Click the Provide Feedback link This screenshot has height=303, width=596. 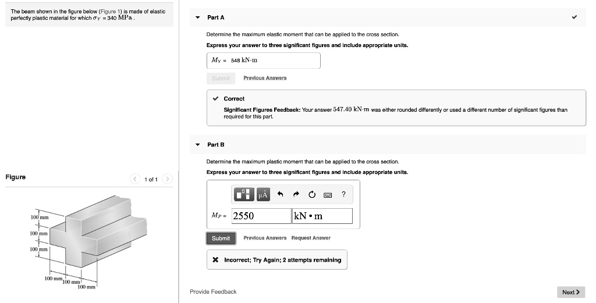[213, 291]
